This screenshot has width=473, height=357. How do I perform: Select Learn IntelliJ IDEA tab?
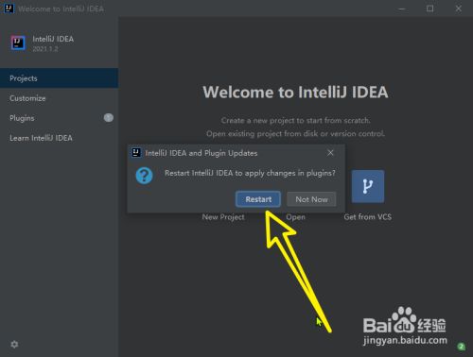60,138
